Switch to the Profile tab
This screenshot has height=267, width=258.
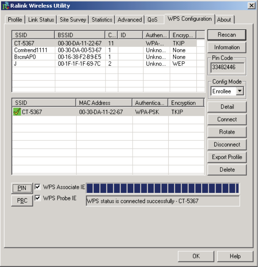15,20
